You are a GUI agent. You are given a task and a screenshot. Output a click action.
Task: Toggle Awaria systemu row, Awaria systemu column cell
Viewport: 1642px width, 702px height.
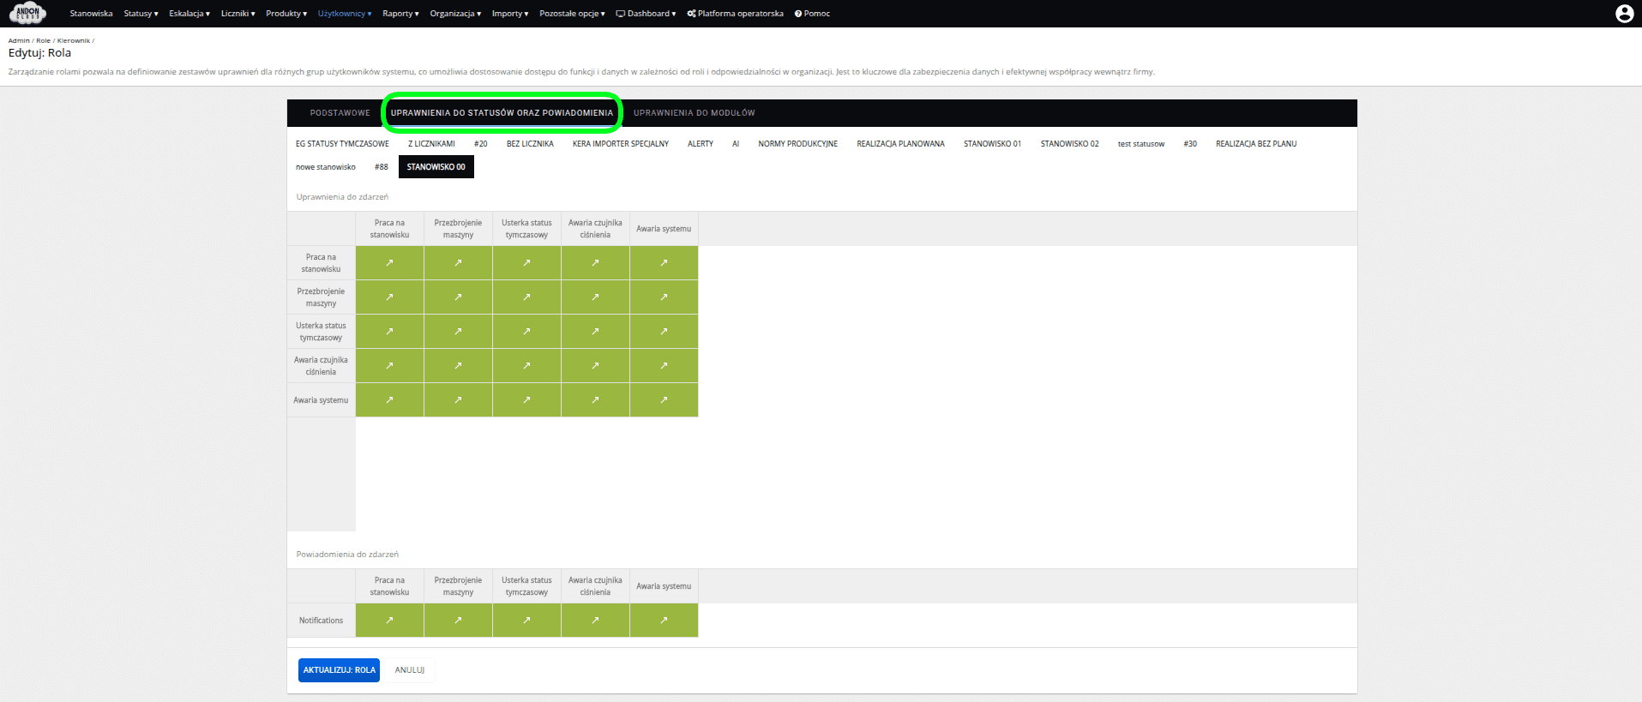[664, 400]
